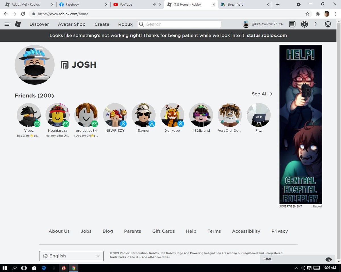Image resolution: width=341 pixels, height=272 pixels.
Task: Open Discover in the top navigation
Action: pos(39,24)
